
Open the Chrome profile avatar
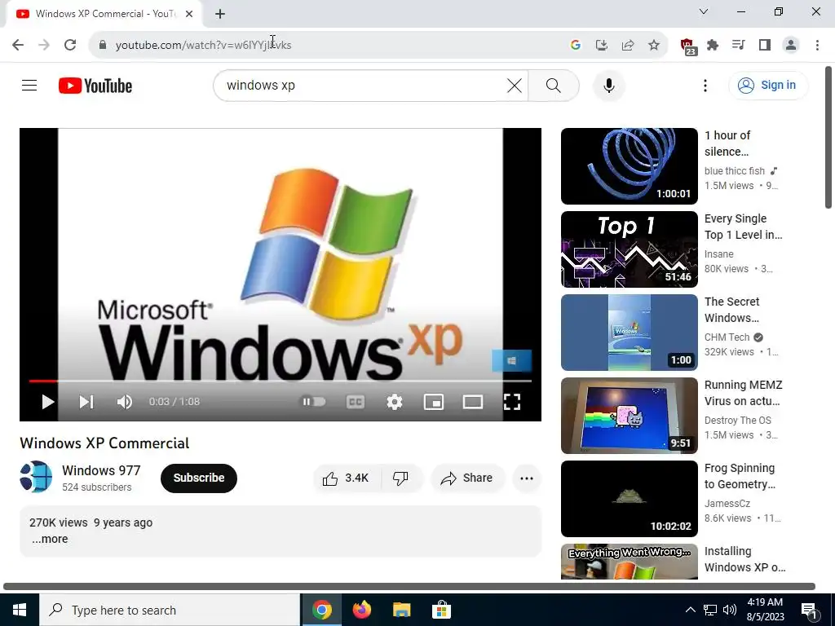(x=791, y=46)
